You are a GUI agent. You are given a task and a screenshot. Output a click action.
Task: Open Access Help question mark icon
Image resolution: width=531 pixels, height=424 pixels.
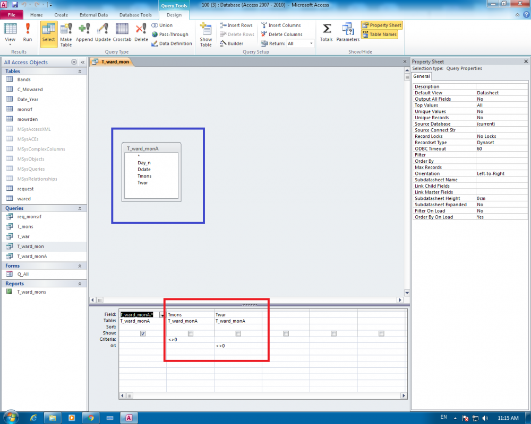point(526,14)
